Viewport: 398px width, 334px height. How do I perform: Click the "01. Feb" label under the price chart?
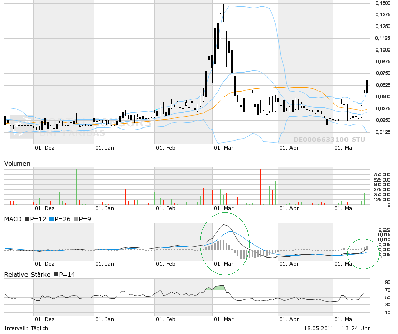point(166,148)
